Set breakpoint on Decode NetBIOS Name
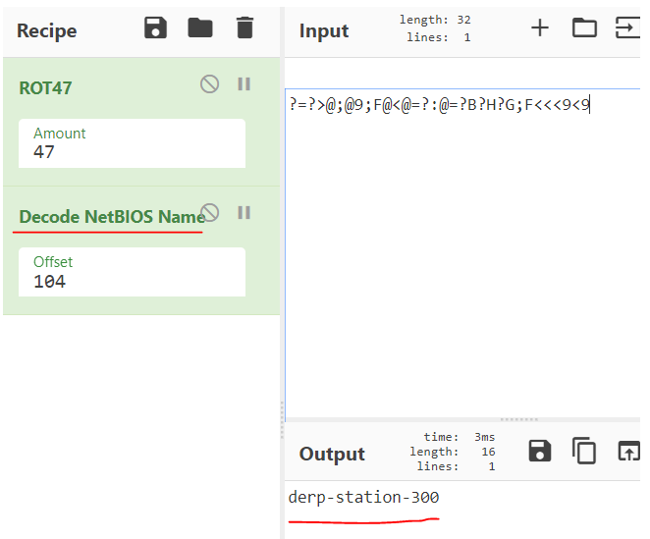Image resolution: width=650 pixels, height=539 pixels. coord(244,213)
